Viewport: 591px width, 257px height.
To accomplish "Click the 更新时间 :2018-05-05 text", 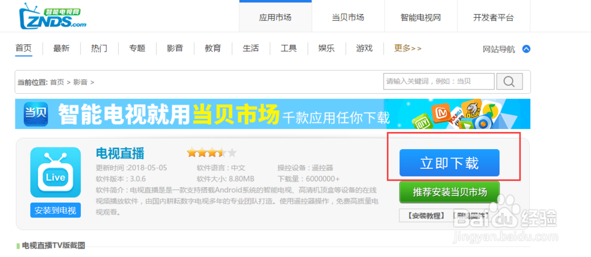I will click(131, 168).
